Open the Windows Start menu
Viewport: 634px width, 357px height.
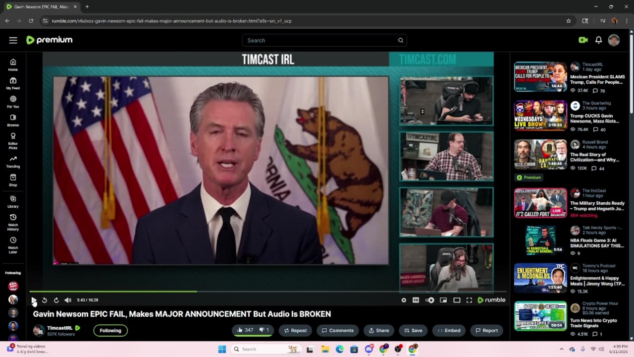click(x=222, y=349)
